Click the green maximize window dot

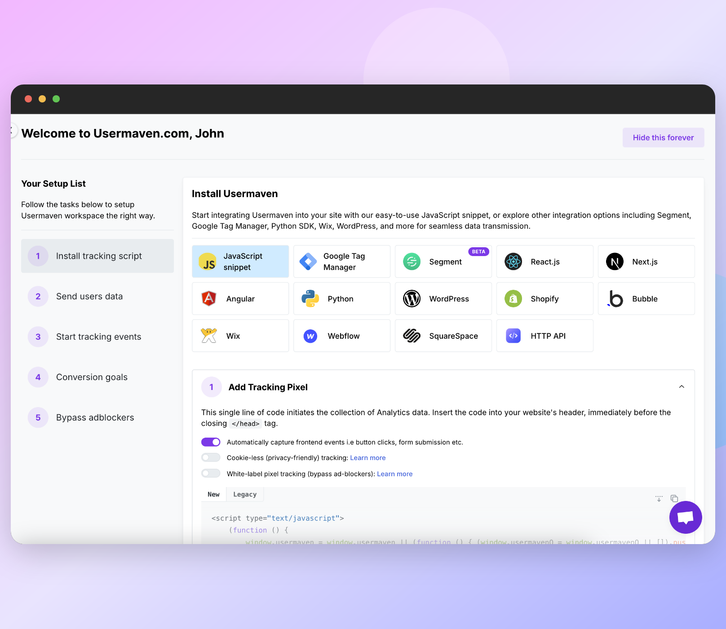click(x=56, y=99)
